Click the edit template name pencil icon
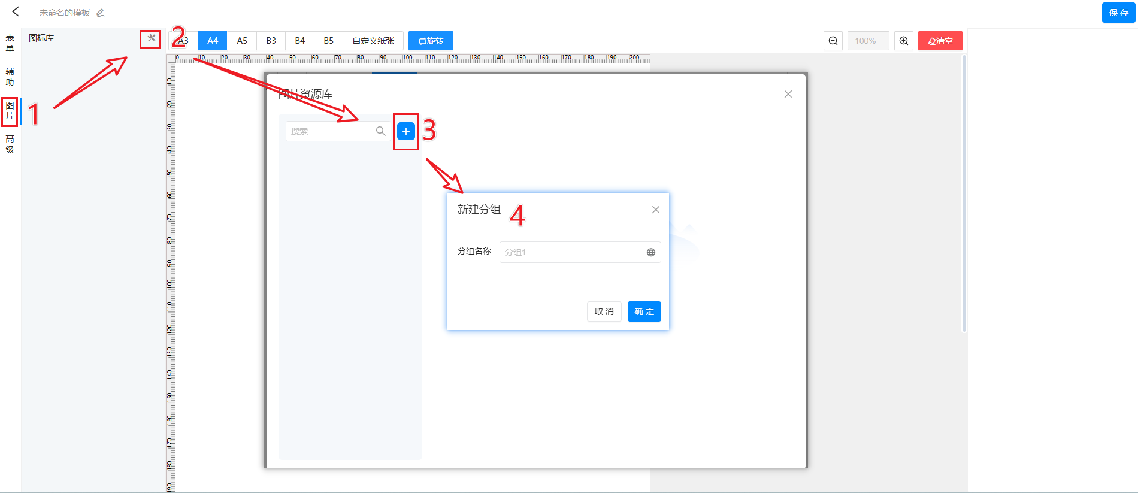Screen dimensions: 1138x493 [x=101, y=13]
